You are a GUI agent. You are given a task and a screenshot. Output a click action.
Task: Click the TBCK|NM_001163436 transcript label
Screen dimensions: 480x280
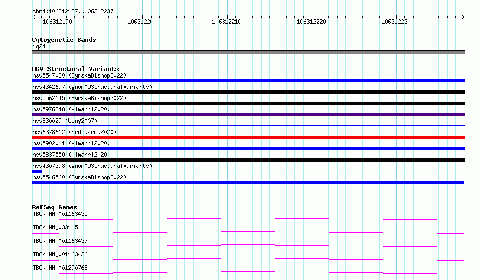tap(60, 254)
